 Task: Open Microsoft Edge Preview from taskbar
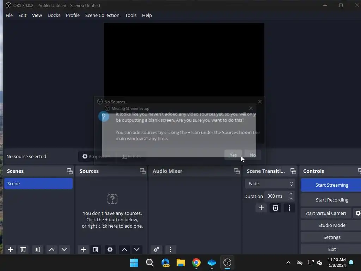(165, 263)
